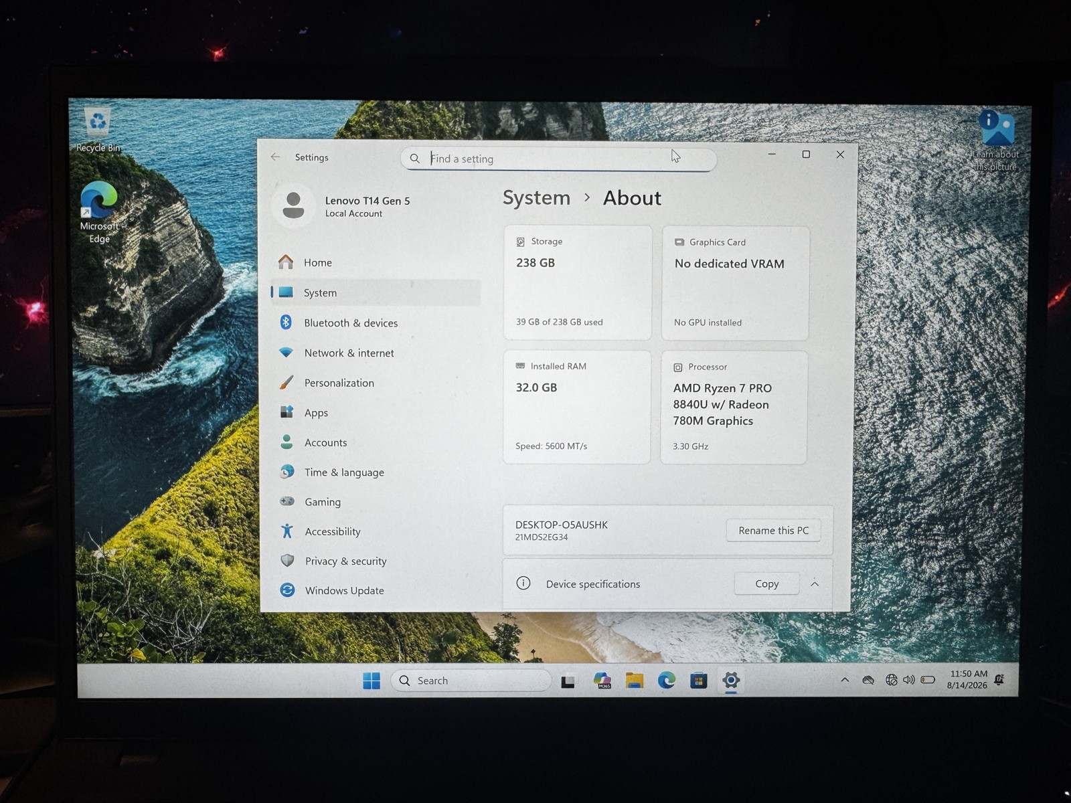Open the network globe tray icon
Screen dimensions: 1071x803
(891, 680)
